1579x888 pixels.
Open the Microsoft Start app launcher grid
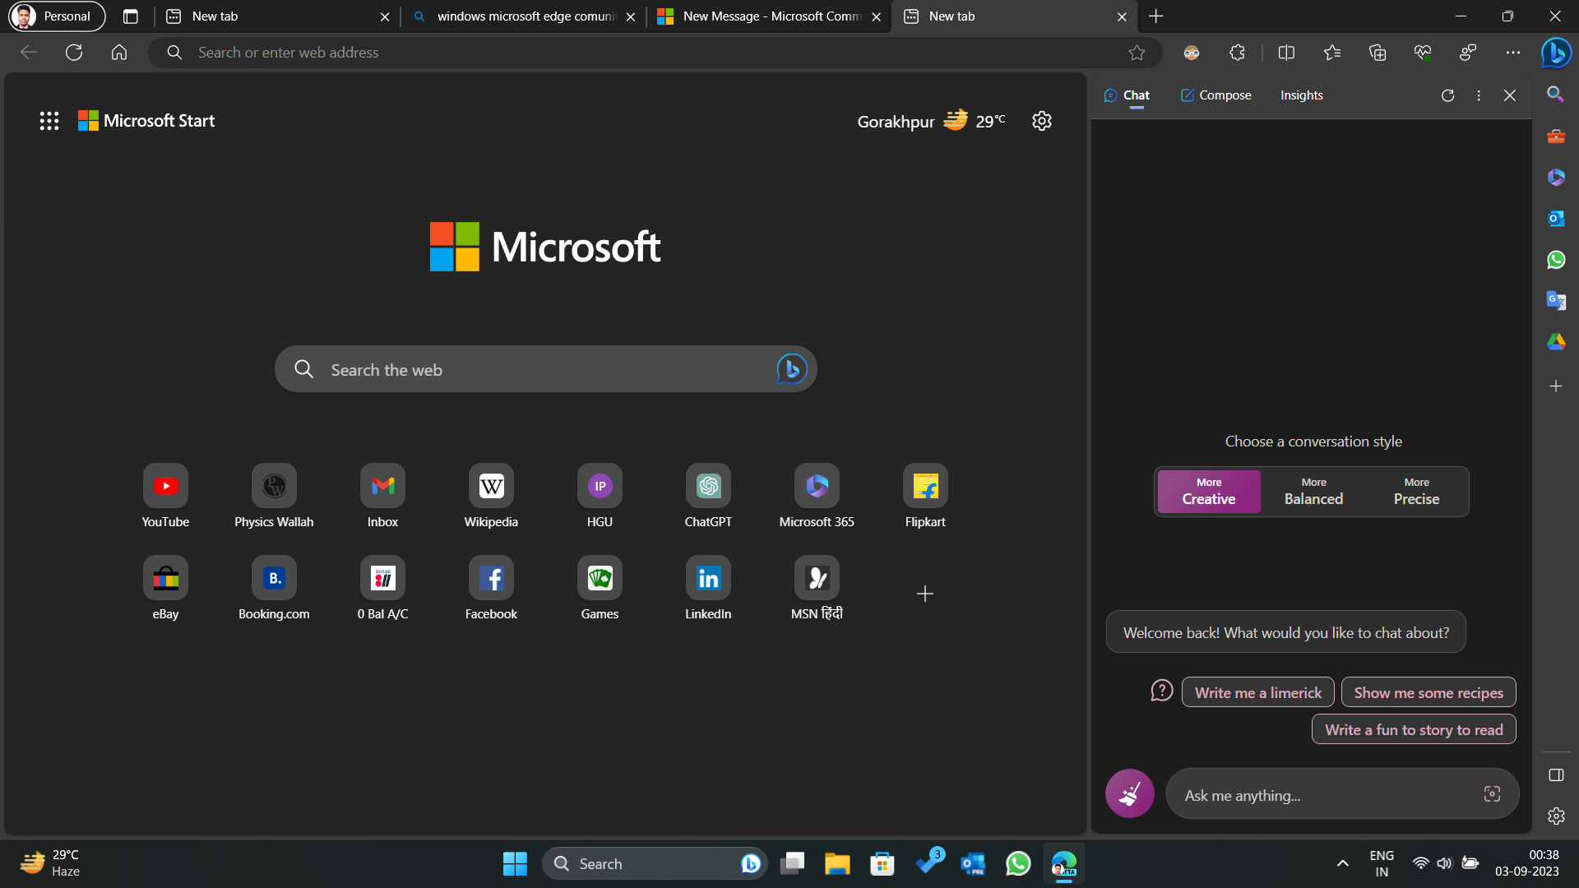tap(49, 120)
